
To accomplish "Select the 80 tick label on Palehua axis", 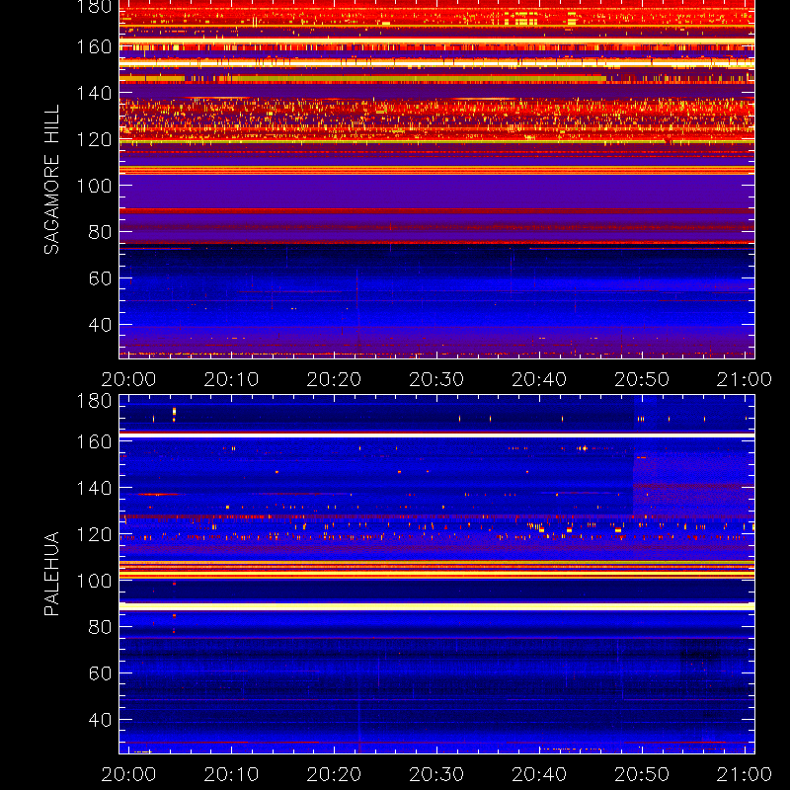I will [100, 627].
